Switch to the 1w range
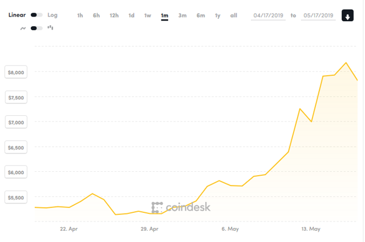This screenshot has height=242, width=365. pos(148,15)
